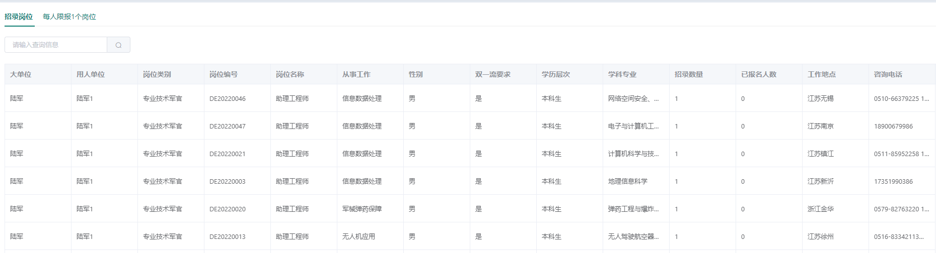Click the 无人机应用 work cell
Screen dimensions: 936x253
[x=358, y=237]
